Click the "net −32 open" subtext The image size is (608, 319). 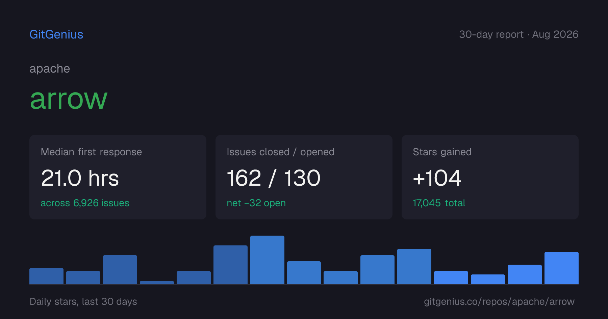tap(256, 203)
